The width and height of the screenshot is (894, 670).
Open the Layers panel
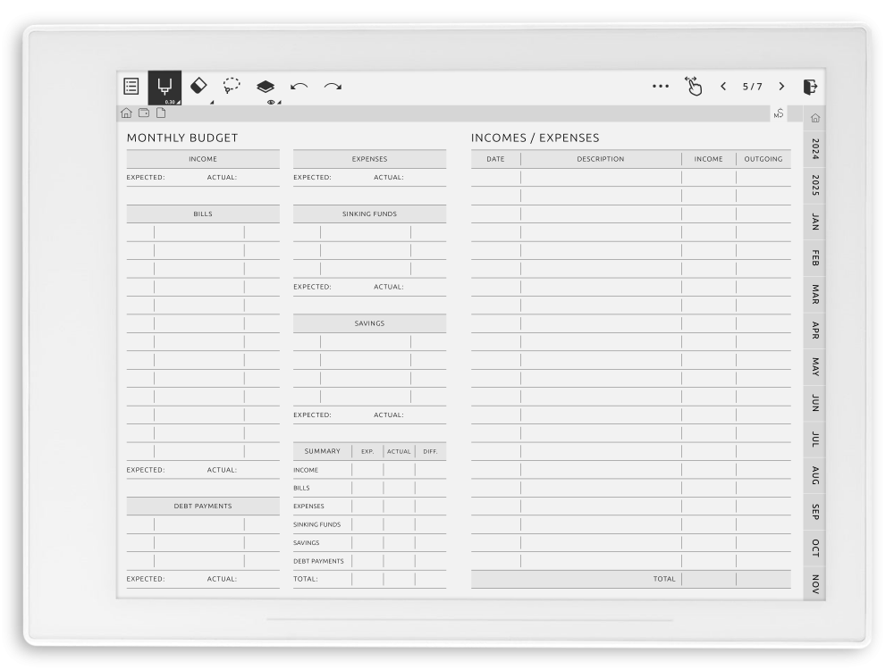pyautogui.click(x=266, y=85)
